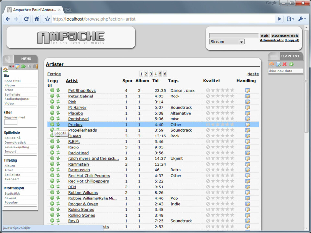Edit Queen via the Handling icon
311x233 pixels.
click(248, 136)
